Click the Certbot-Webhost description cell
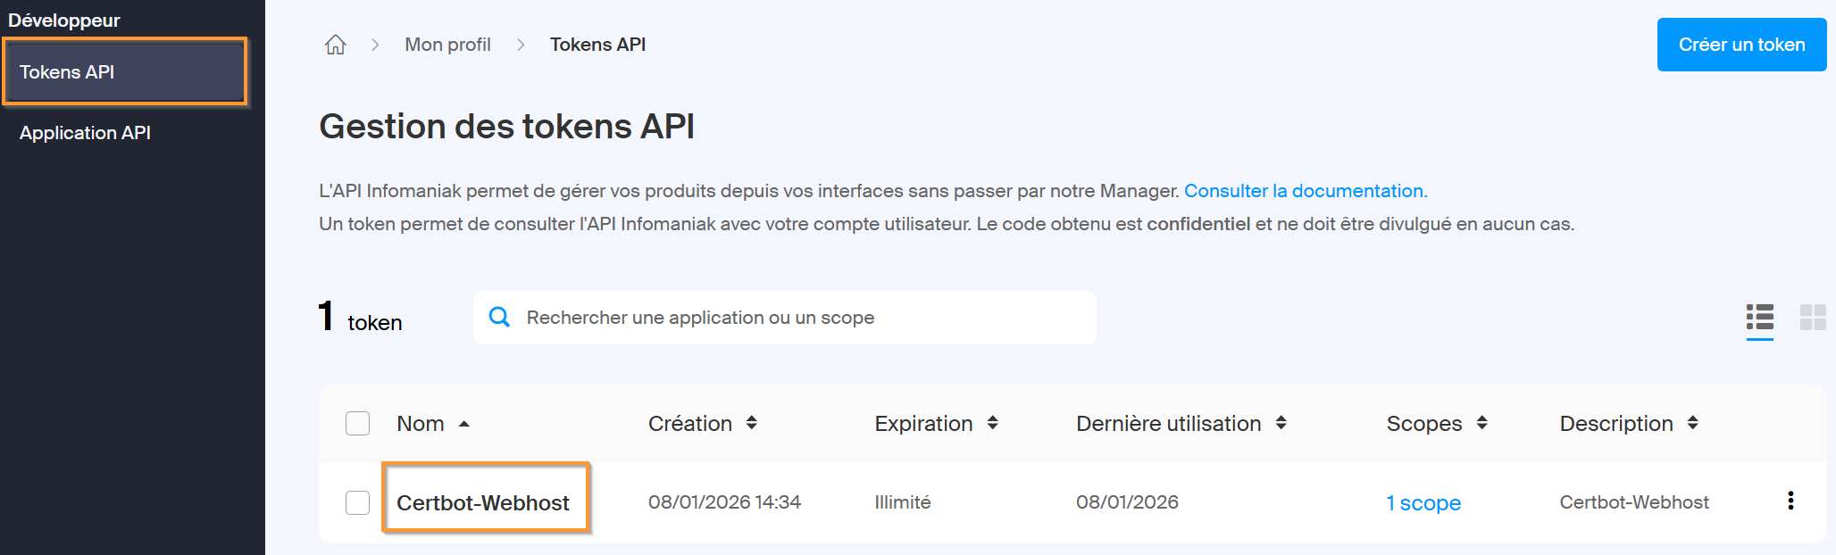Screen dimensions: 1836x555 1634,502
